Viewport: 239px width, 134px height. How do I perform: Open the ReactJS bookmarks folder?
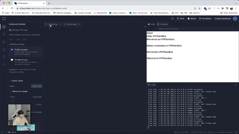tap(194, 13)
